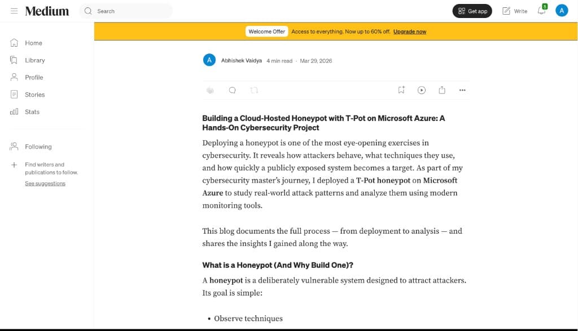The height and width of the screenshot is (331, 578).
Task: Open Library in the sidebar
Action: point(34,60)
